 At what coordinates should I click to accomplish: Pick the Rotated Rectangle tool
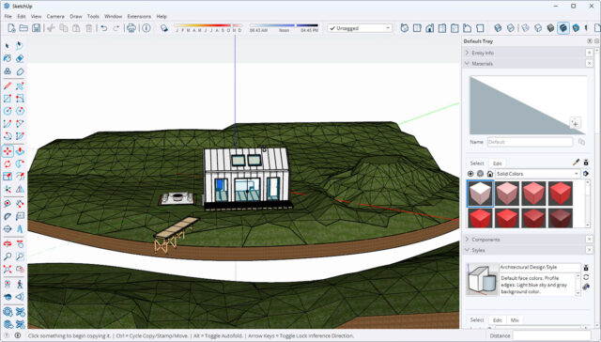20,99
